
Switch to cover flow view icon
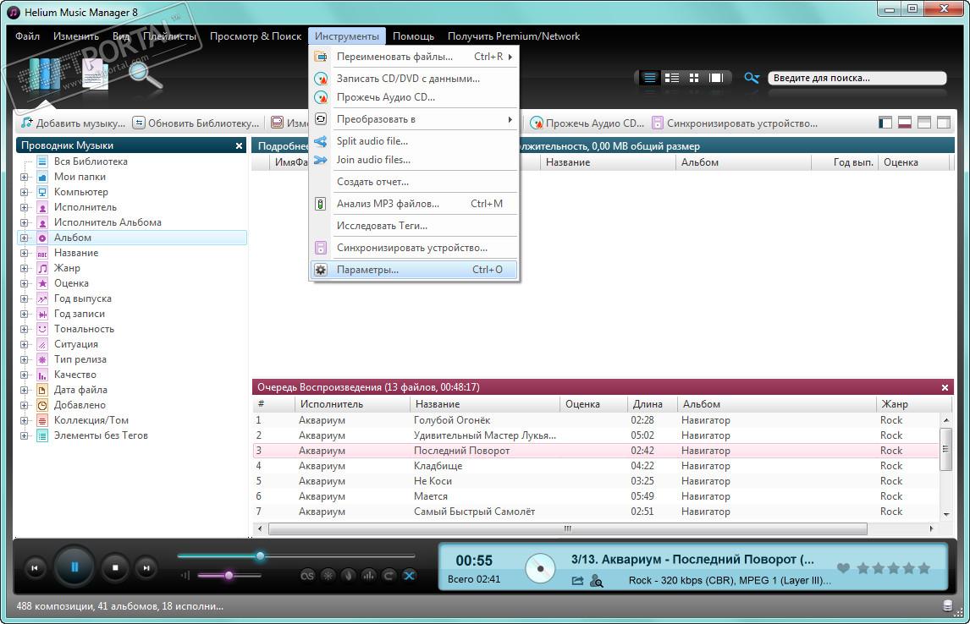716,78
